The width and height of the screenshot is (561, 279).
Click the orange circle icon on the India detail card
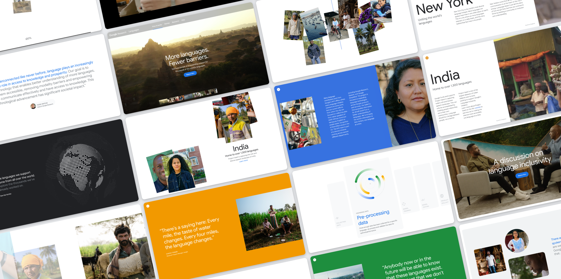point(427,58)
